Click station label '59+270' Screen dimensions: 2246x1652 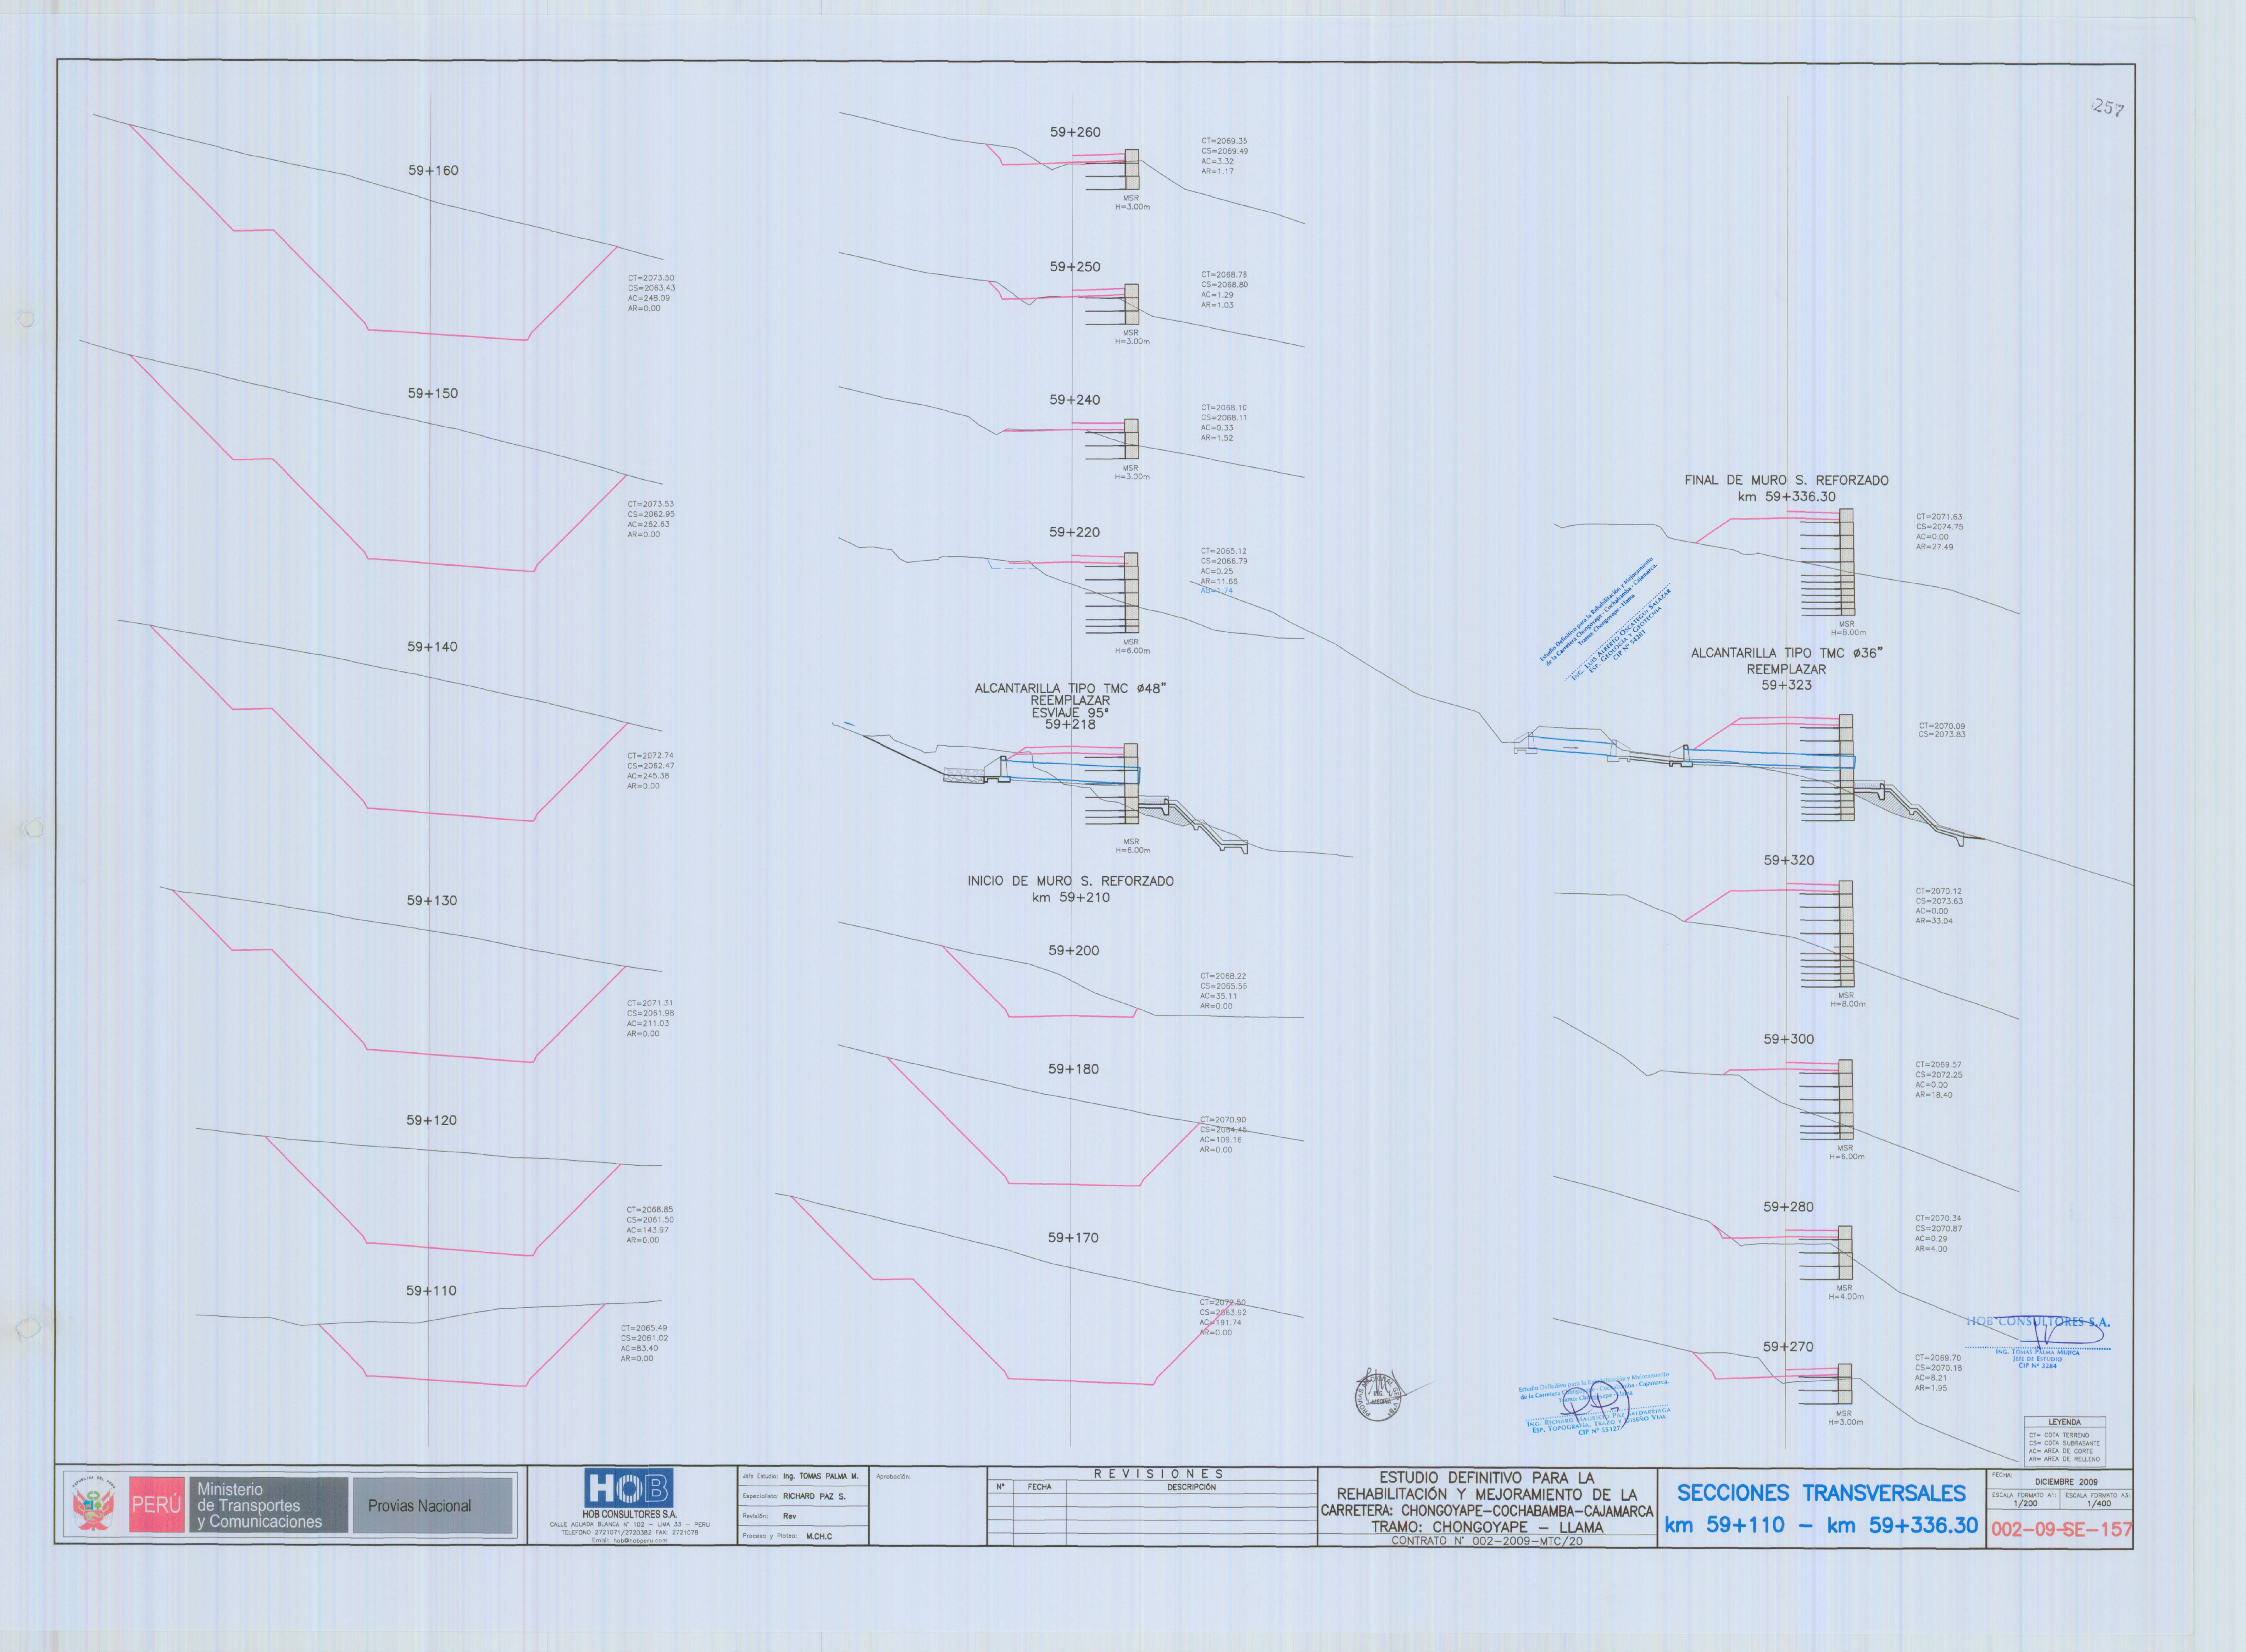click(1788, 1347)
